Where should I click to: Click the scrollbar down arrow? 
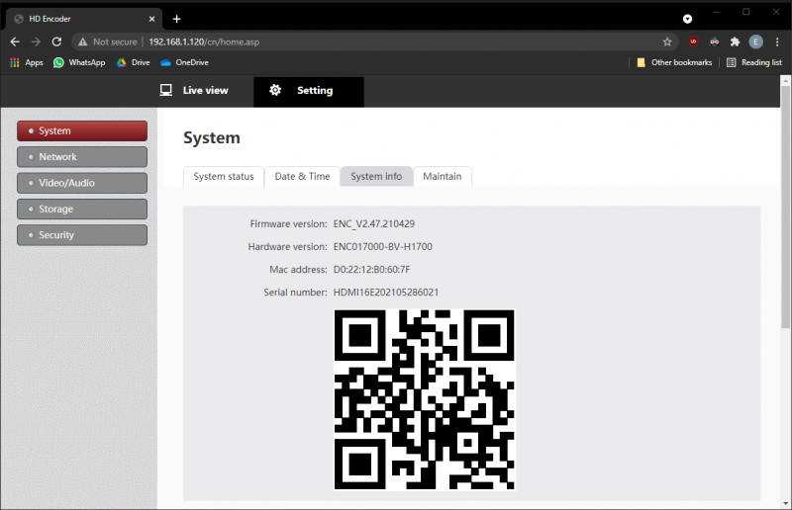(785, 503)
